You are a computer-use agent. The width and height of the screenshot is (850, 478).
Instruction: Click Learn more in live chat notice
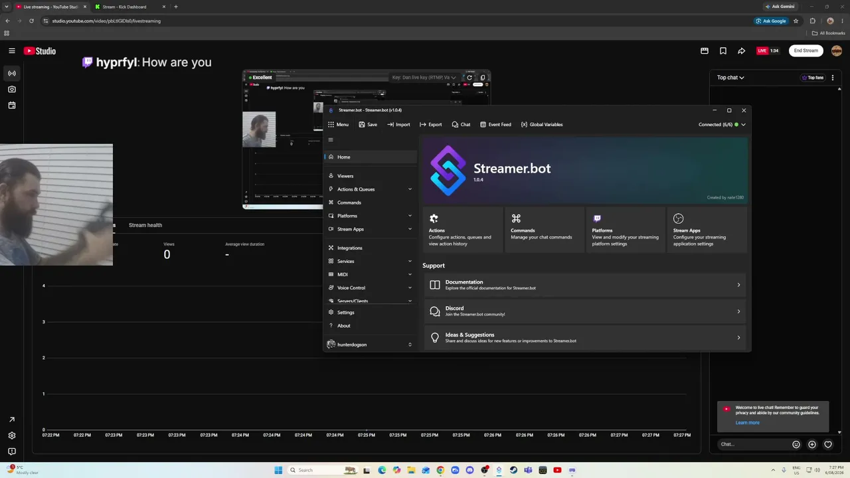747,423
